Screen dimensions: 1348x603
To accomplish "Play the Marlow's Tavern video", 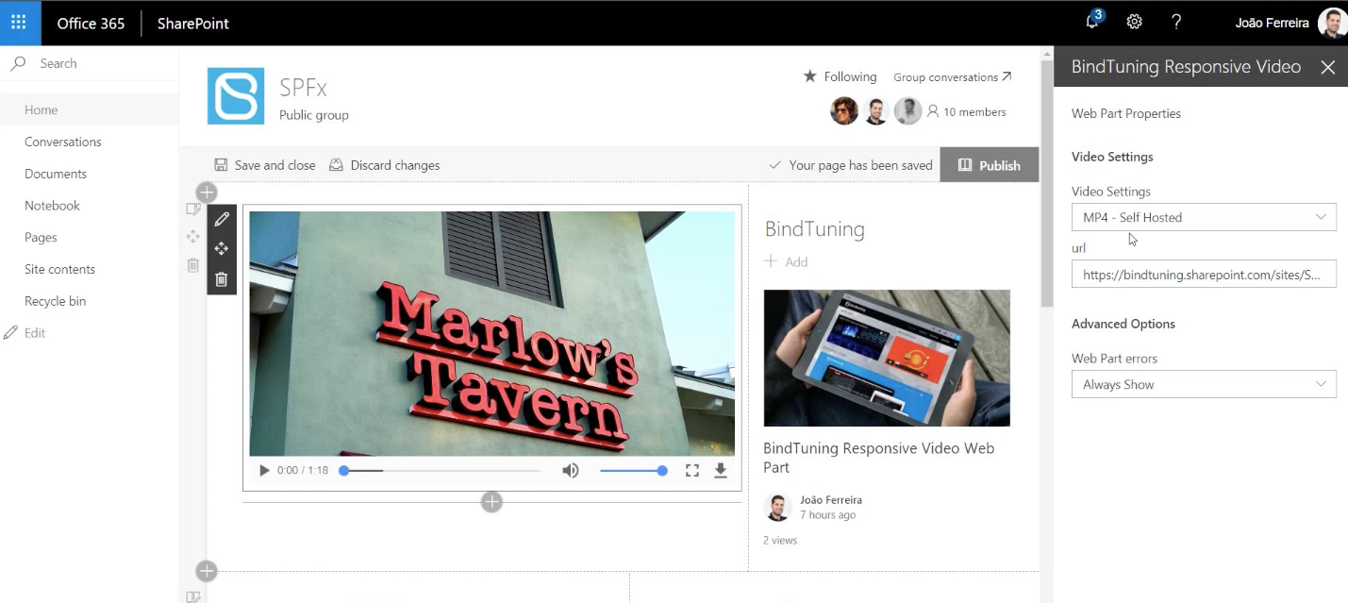I will (264, 470).
